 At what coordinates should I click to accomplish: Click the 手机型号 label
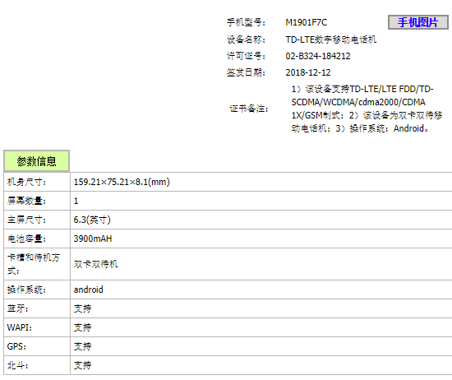(x=246, y=22)
